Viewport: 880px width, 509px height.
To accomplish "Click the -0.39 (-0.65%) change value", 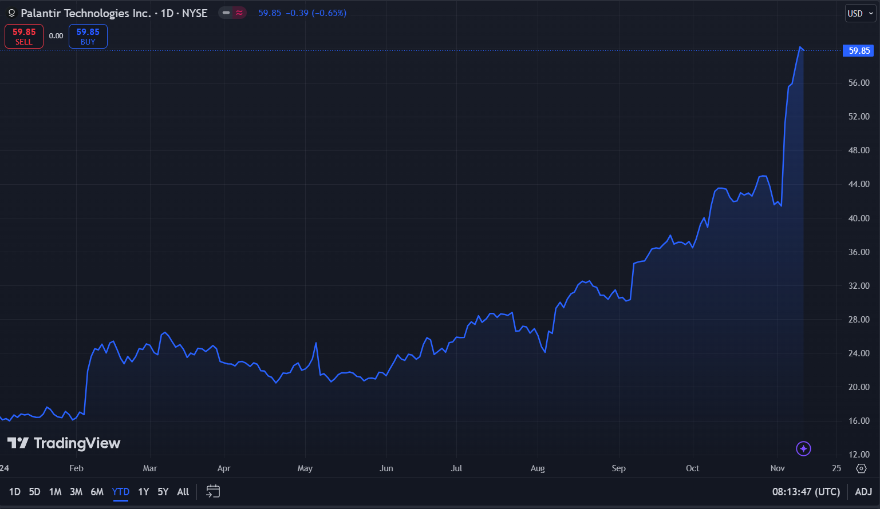I will (316, 13).
